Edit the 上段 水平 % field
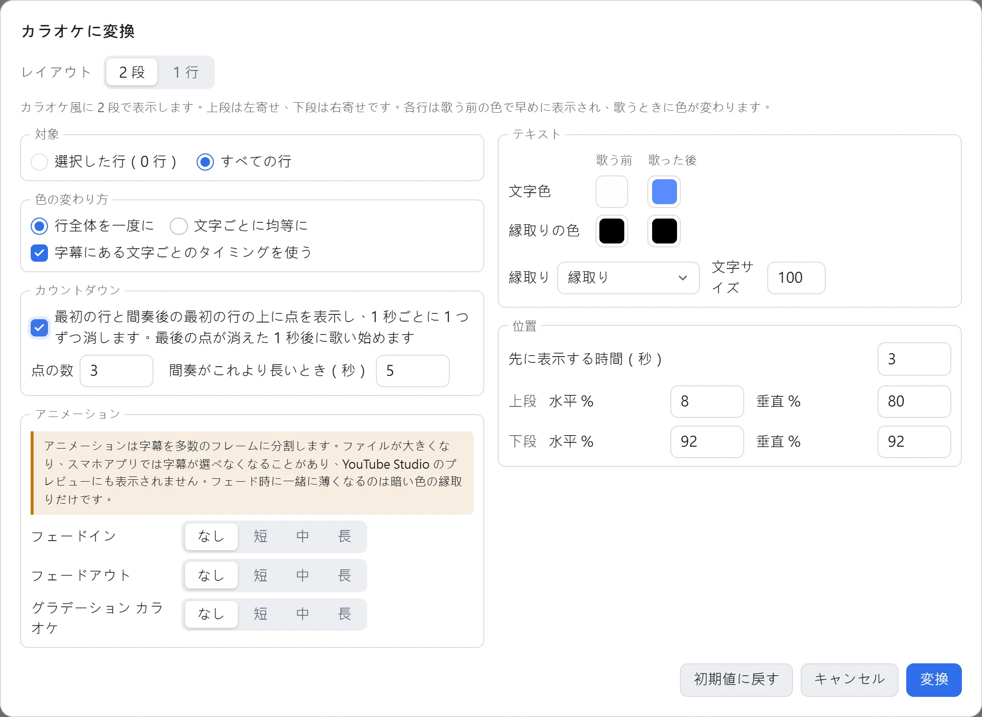982x717 pixels. (x=707, y=402)
